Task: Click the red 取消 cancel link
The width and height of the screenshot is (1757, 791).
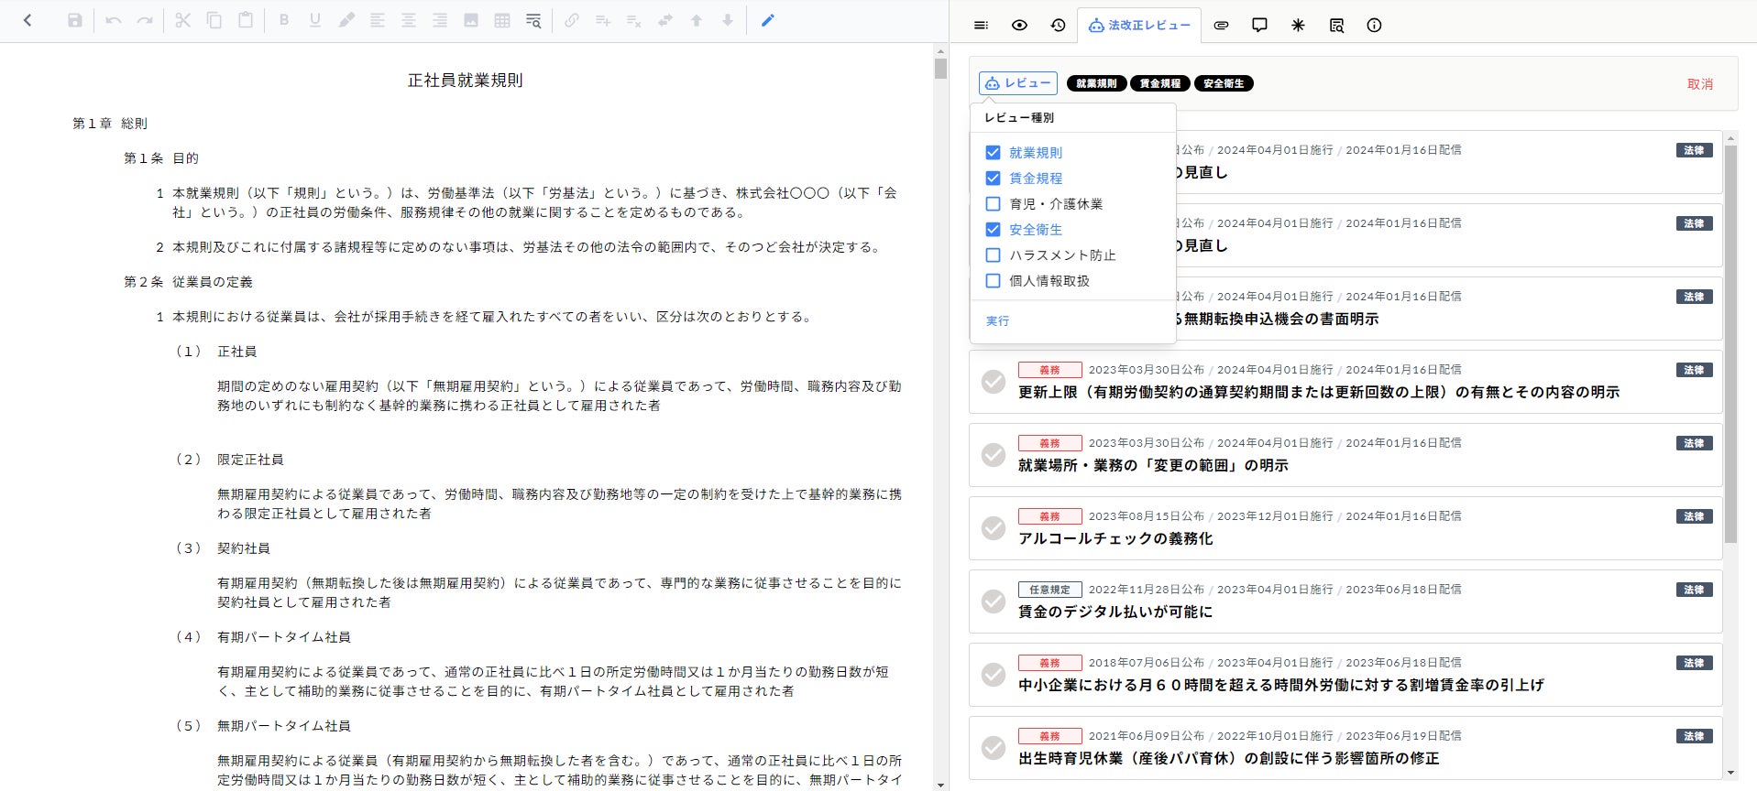Action: [1699, 84]
